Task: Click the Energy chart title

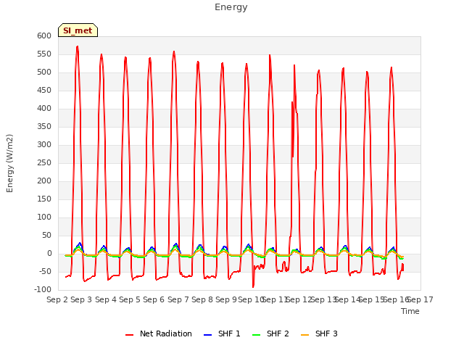Action: (231, 7)
